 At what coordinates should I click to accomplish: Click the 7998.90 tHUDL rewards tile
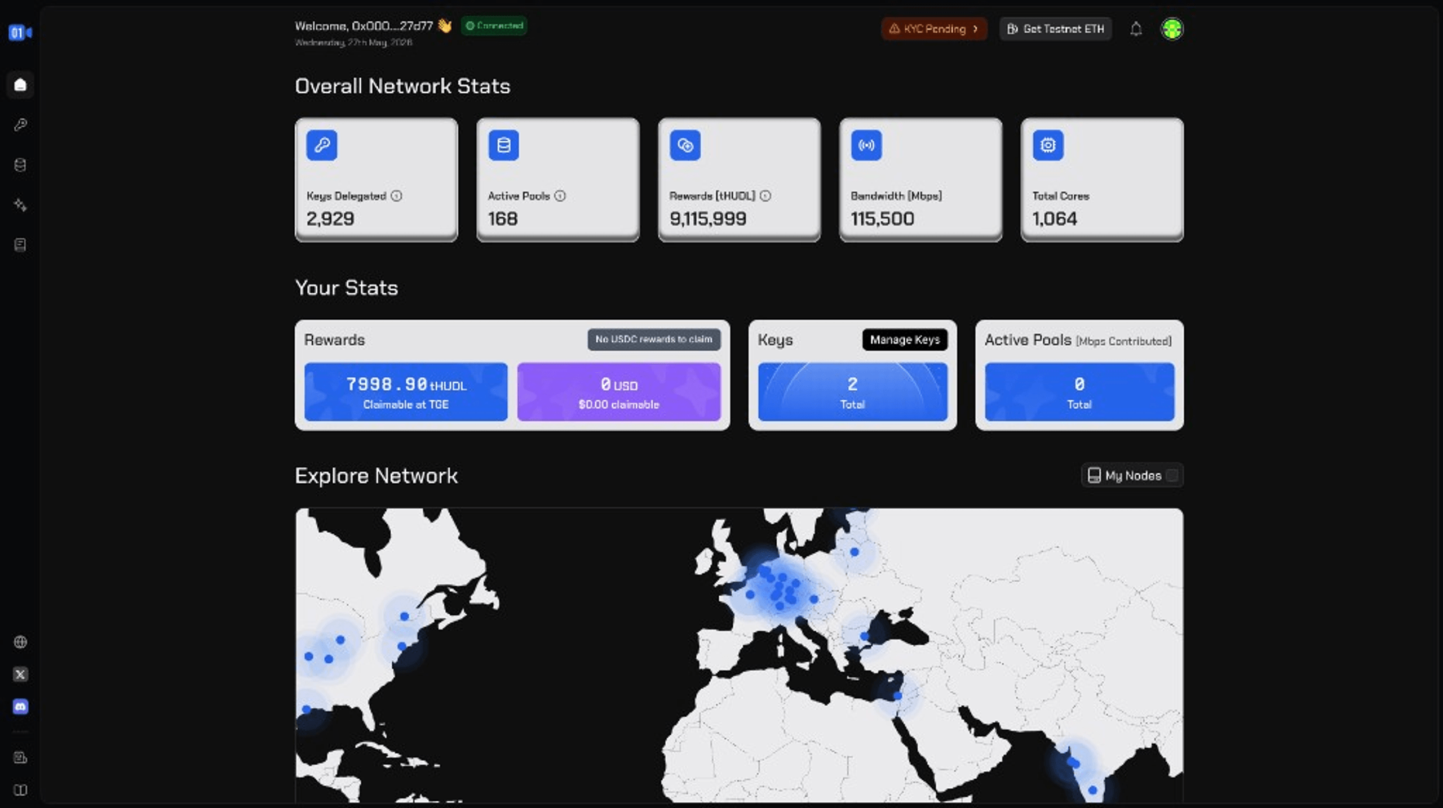pos(406,392)
